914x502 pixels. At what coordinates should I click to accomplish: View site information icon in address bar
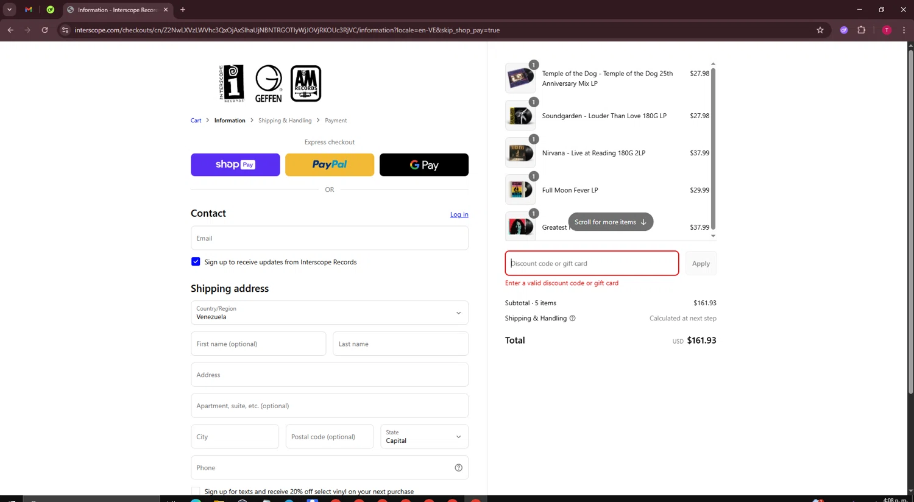[x=65, y=30]
